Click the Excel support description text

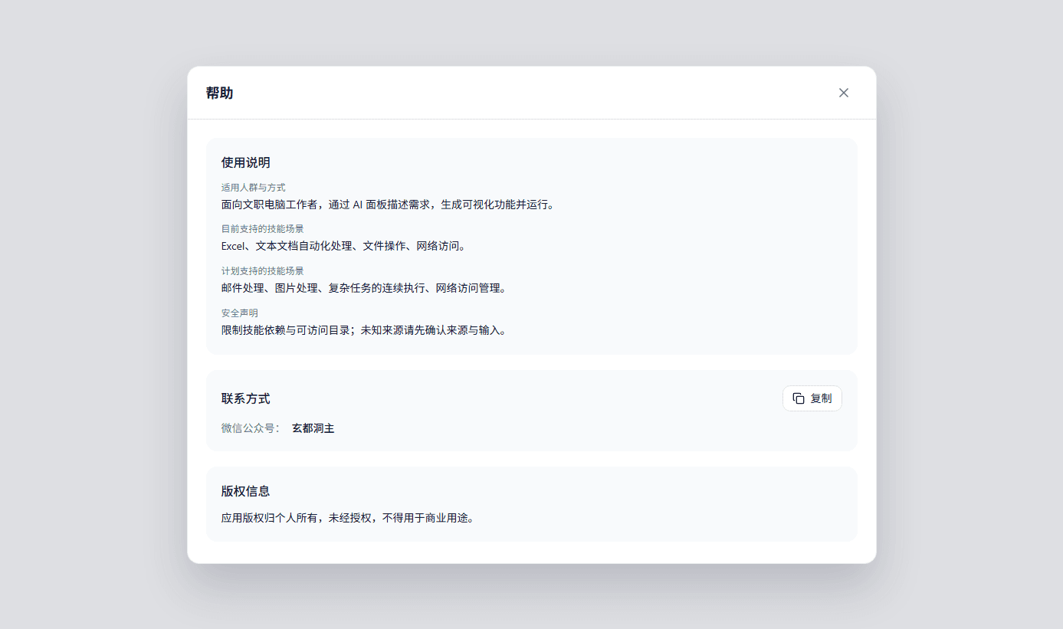[343, 246]
